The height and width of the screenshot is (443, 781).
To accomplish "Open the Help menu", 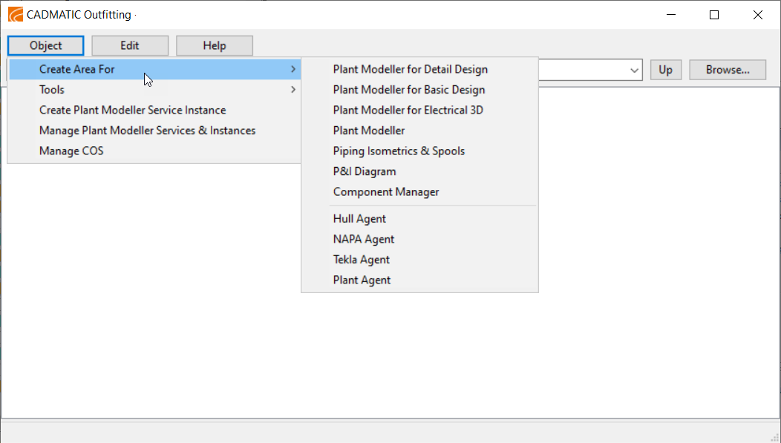I will click(x=215, y=46).
